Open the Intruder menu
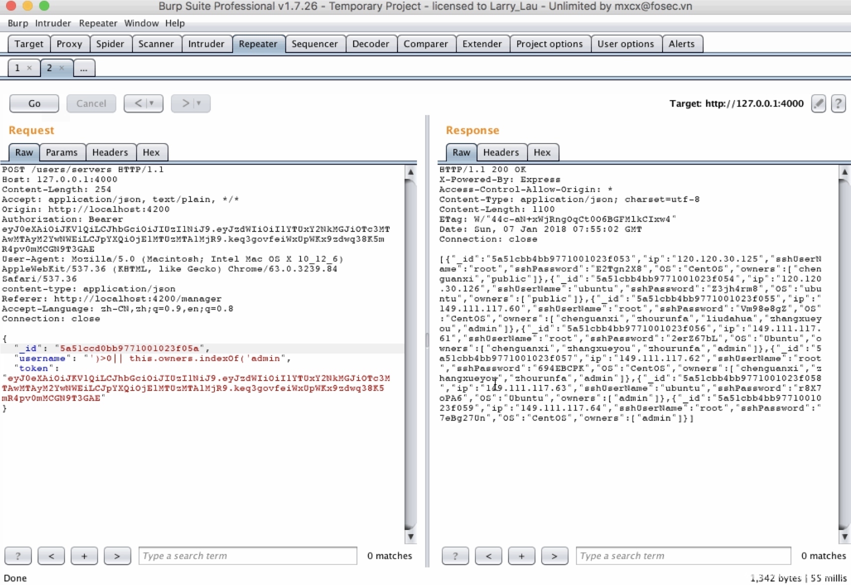Viewport: 851px width, 585px height. (53, 23)
